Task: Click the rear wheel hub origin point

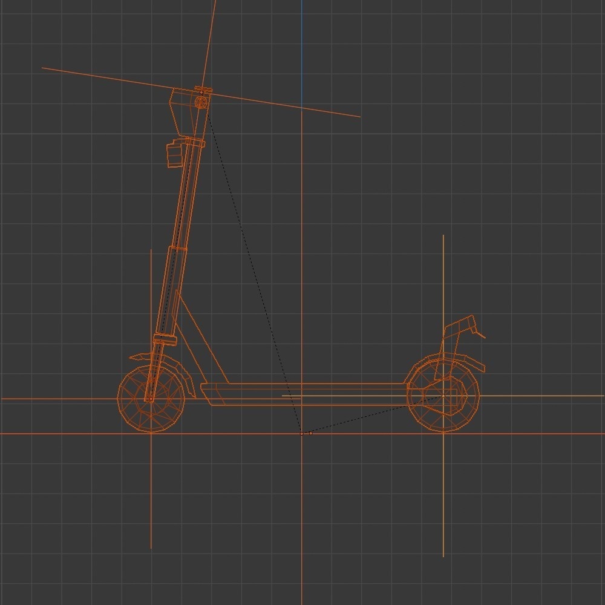Action: click(443, 394)
